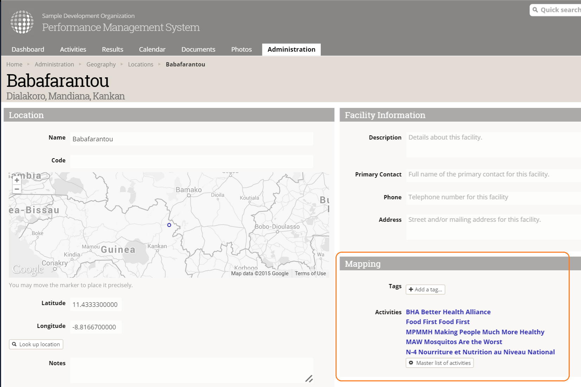Go to the Documents tab
Viewport: 581px width, 387px height.
point(198,50)
